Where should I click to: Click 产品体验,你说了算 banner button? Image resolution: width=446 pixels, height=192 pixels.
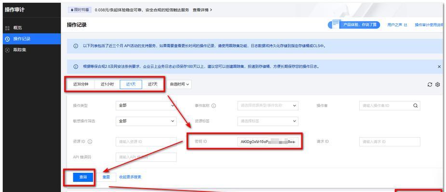pos(354,24)
